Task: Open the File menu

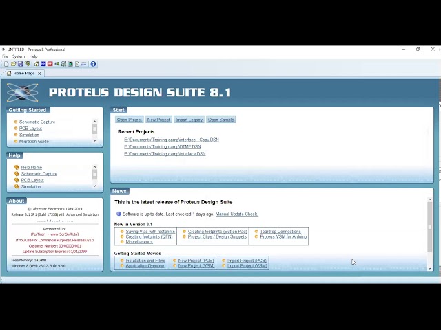Action: (5, 56)
